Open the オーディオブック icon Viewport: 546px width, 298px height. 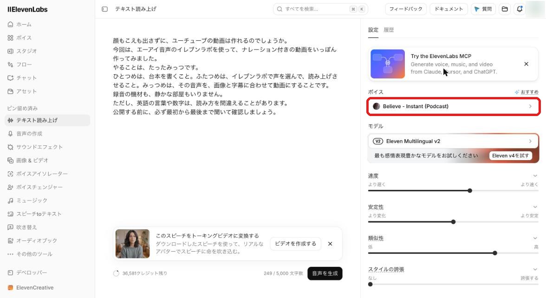point(10,240)
